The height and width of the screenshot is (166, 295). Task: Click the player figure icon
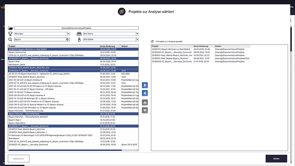click(x=79, y=40)
